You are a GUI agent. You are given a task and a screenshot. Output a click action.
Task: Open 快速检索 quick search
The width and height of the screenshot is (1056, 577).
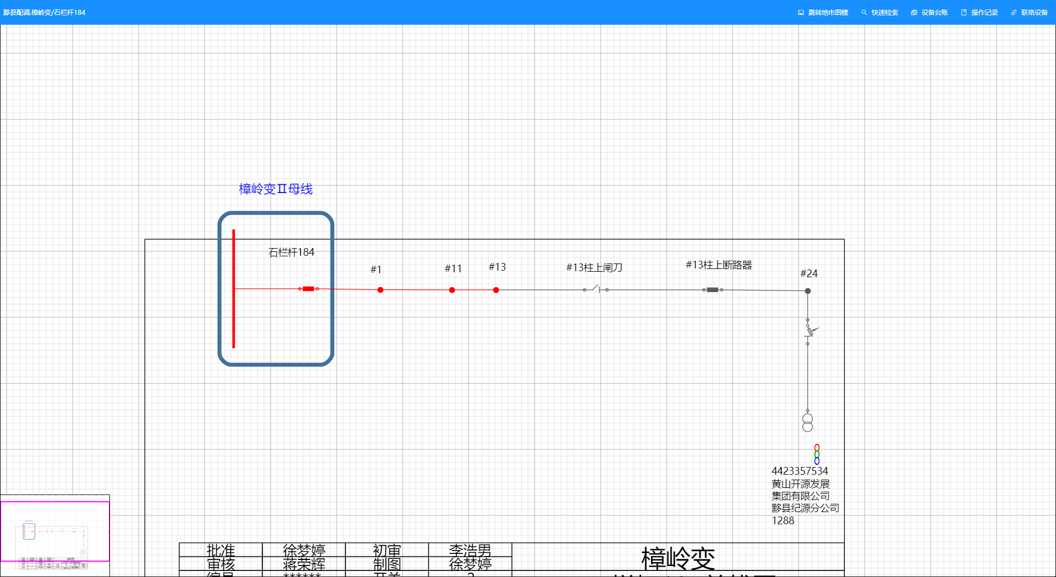(x=879, y=12)
